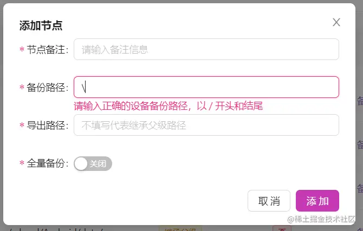Click the white knob of 全量备份 switch

pyautogui.click(x=81, y=164)
